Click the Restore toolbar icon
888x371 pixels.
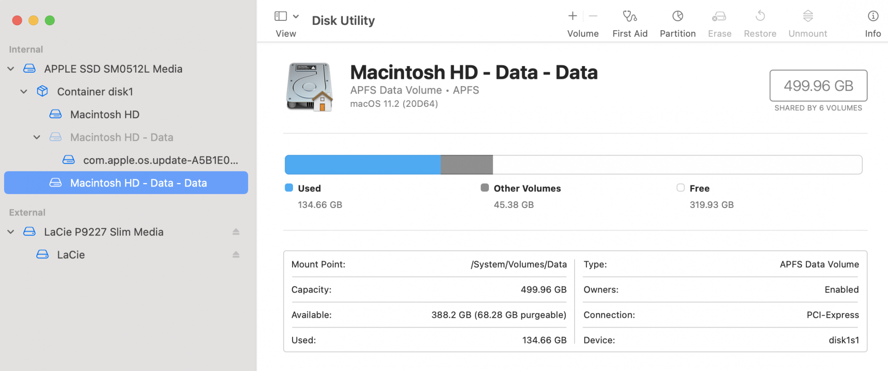pos(760,16)
